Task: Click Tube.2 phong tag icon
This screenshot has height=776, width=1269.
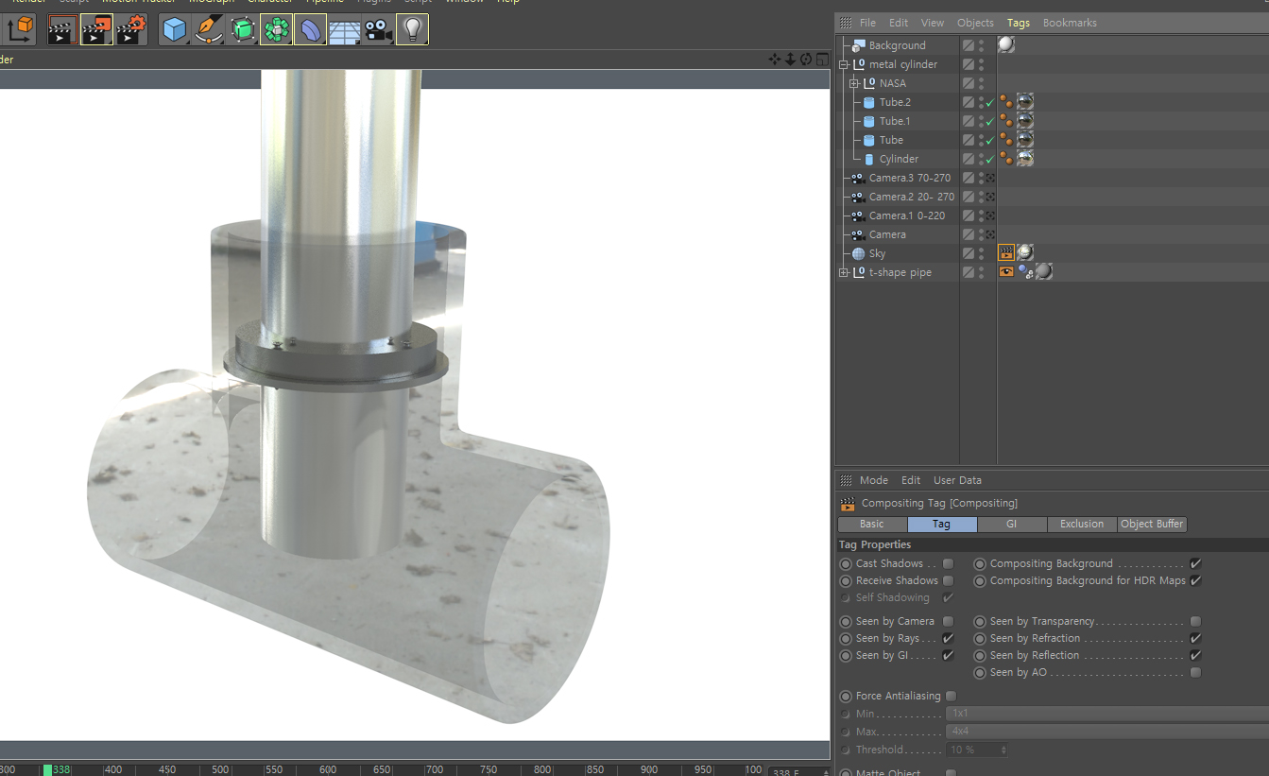Action: pos(1006,101)
